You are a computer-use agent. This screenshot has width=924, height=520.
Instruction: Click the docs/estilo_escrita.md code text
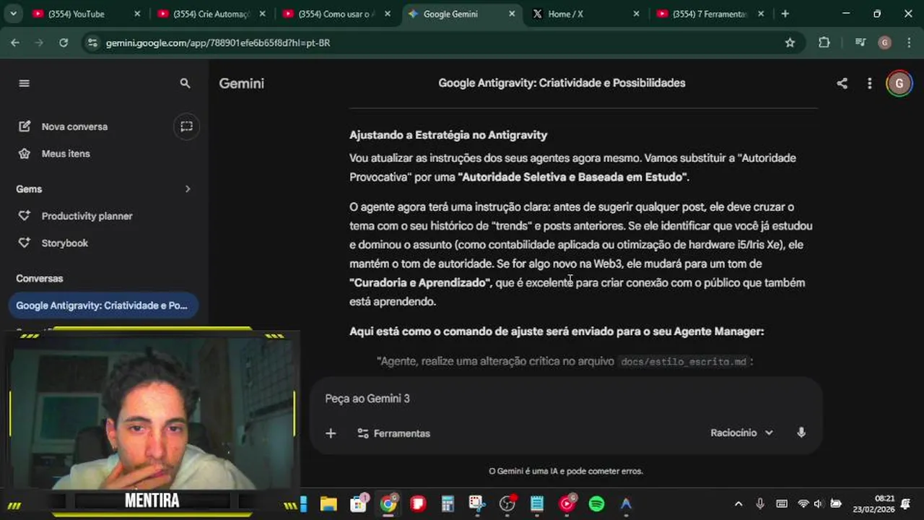[684, 361]
